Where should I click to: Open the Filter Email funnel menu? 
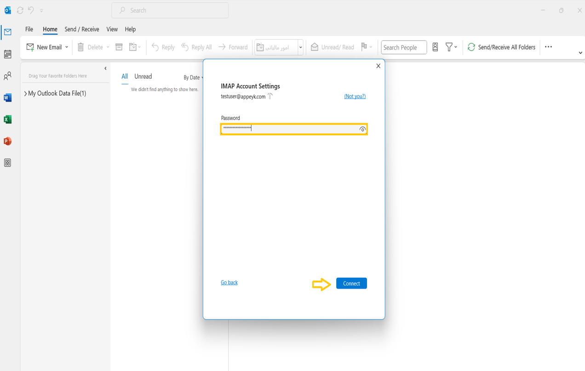tap(451, 47)
